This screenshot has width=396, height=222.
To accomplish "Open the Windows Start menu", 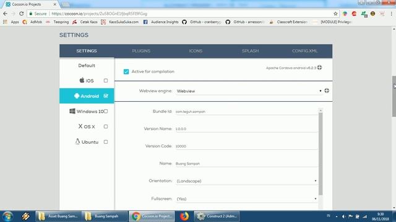I will [x=7, y=216].
